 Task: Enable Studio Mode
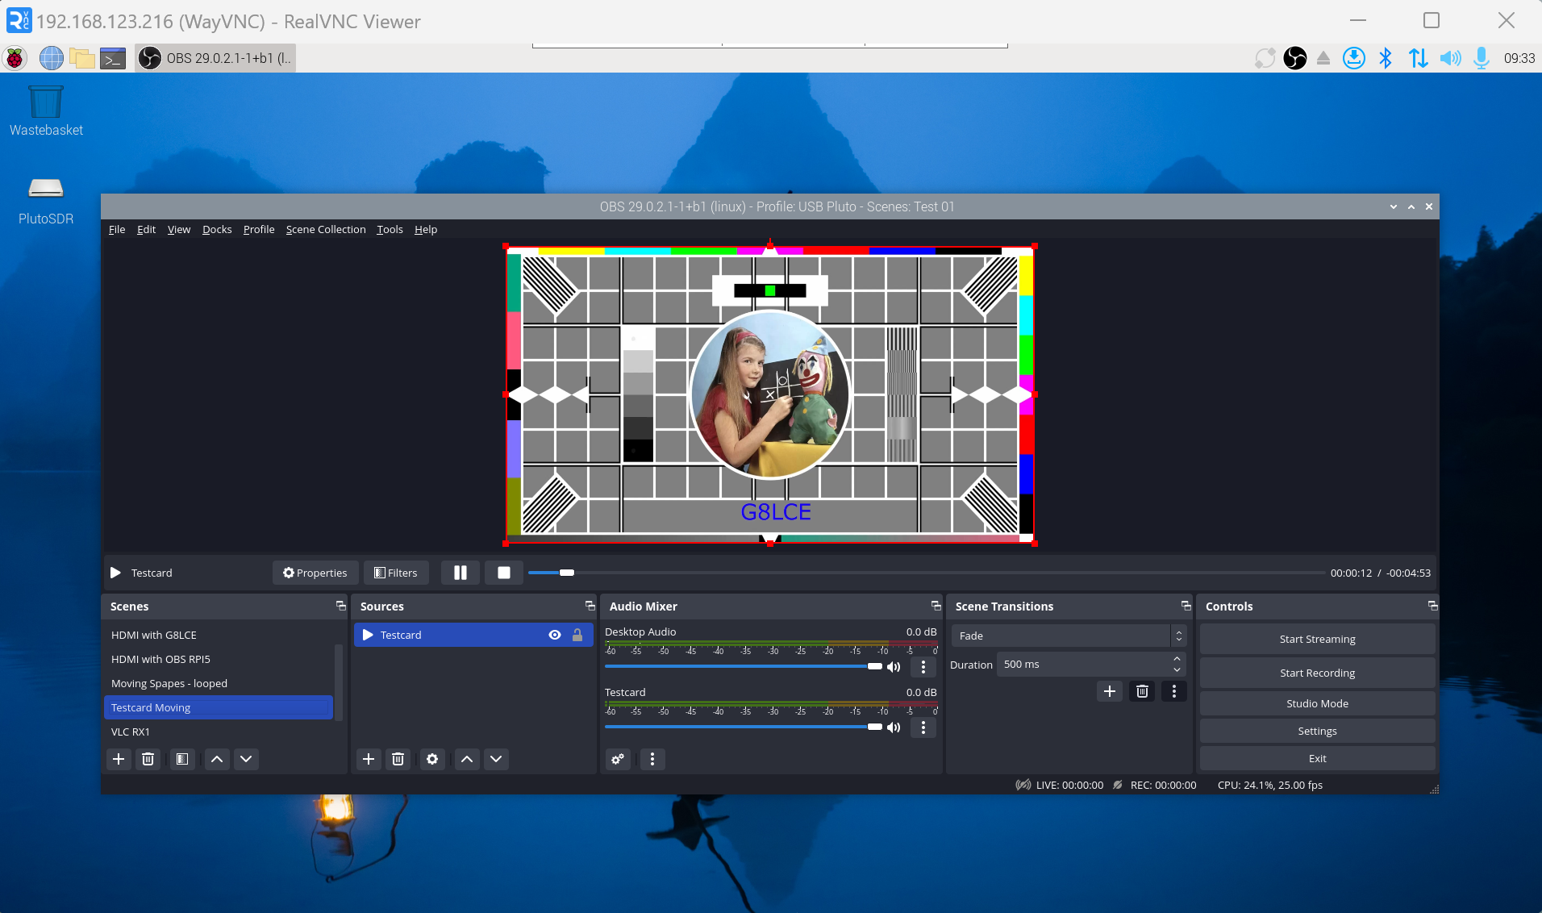(1317, 703)
